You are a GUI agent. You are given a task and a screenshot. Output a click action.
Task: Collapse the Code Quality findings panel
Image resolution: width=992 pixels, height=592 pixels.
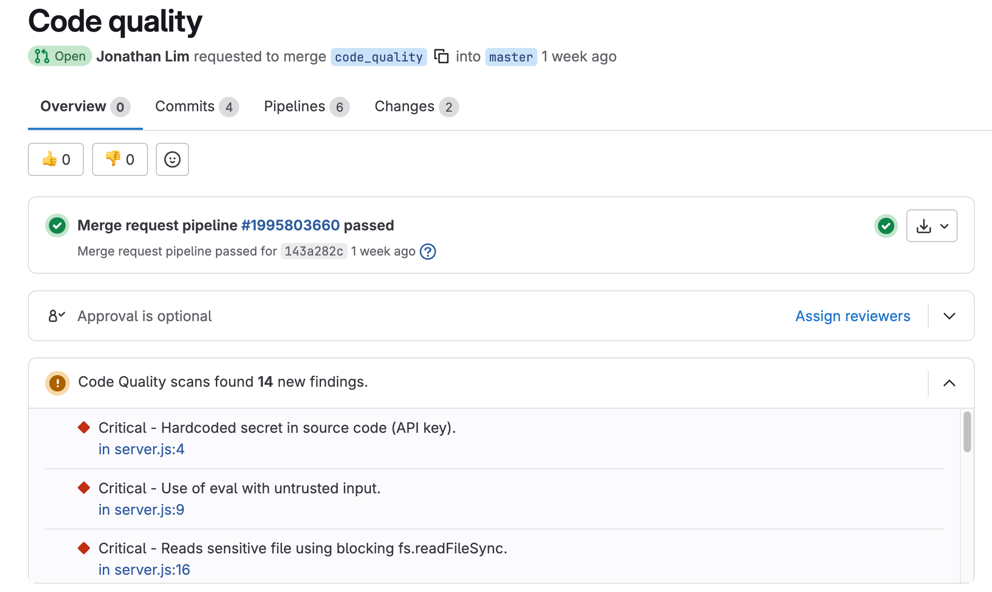(949, 383)
